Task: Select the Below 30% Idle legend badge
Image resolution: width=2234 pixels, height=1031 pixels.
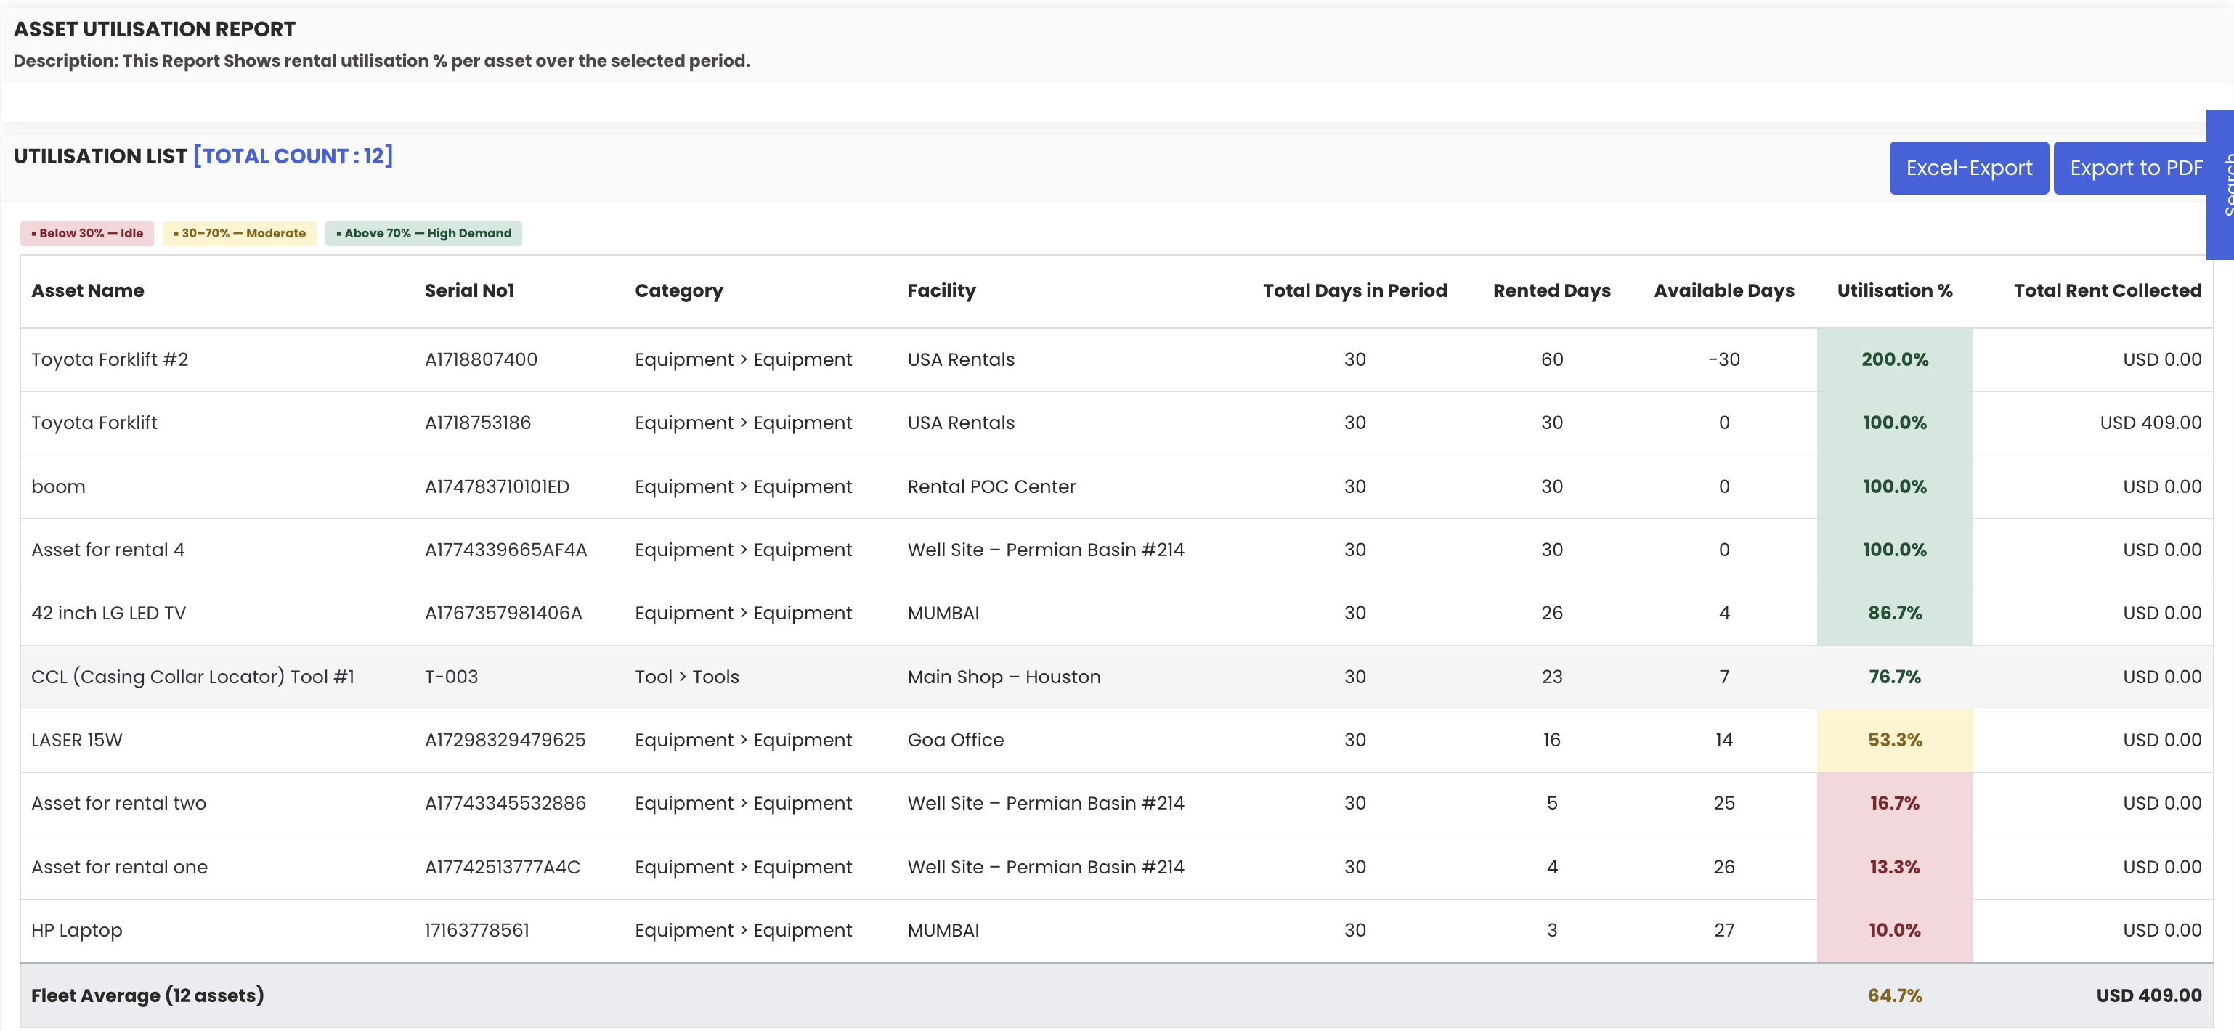Action: [x=86, y=233]
